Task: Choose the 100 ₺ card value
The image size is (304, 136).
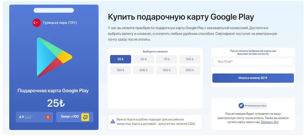Action: (x=190, y=59)
